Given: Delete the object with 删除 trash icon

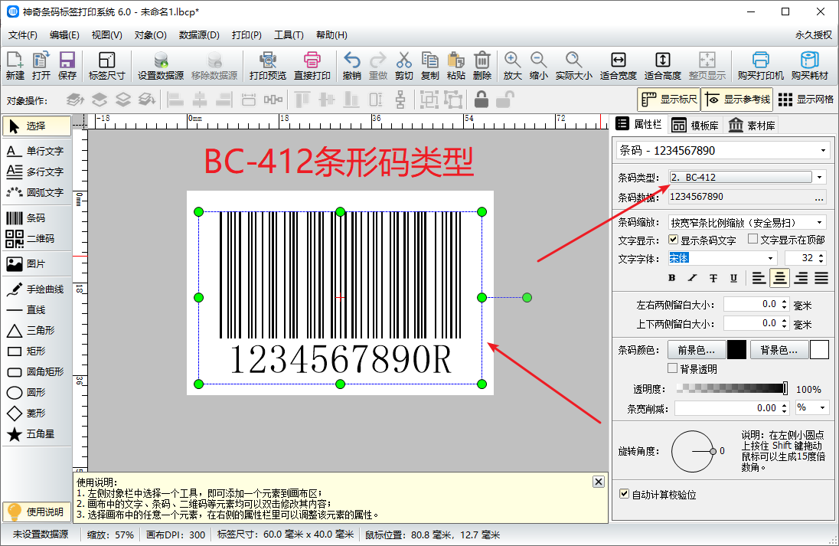Looking at the screenshot, I should coord(482,66).
